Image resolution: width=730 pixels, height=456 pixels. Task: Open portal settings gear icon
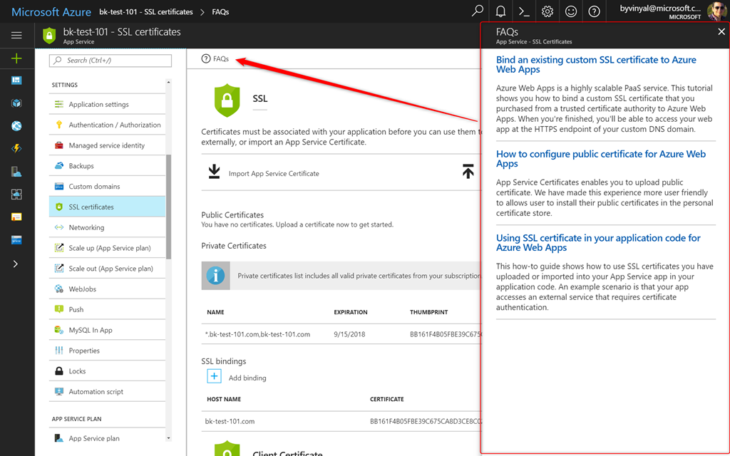(547, 11)
